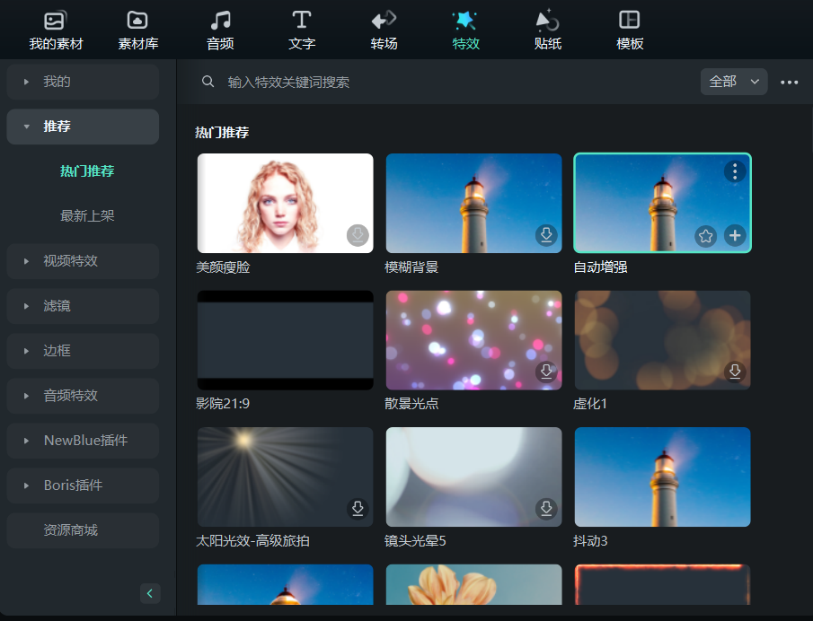Expand the 滤镜 category
This screenshot has width=813, height=621.
click(83, 306)
